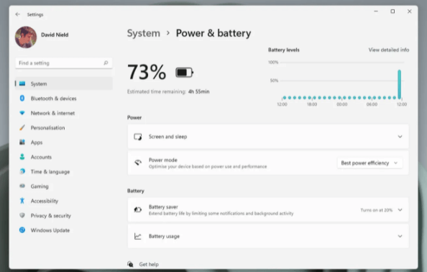Click the Personalisation brush icon
The height and width of the screenshot is (272, 427).
[x=22, y=127]
